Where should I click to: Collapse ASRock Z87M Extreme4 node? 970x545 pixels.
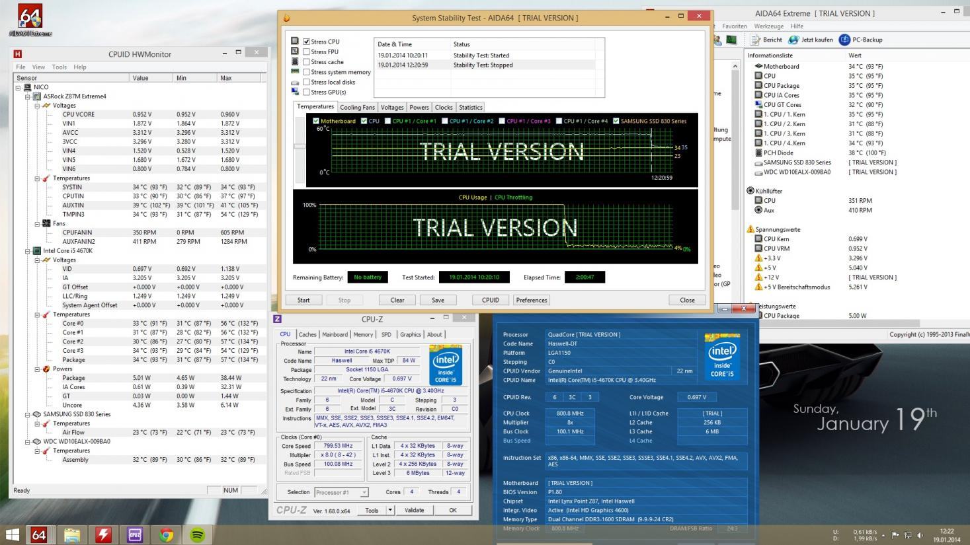[x=27, y=96]
